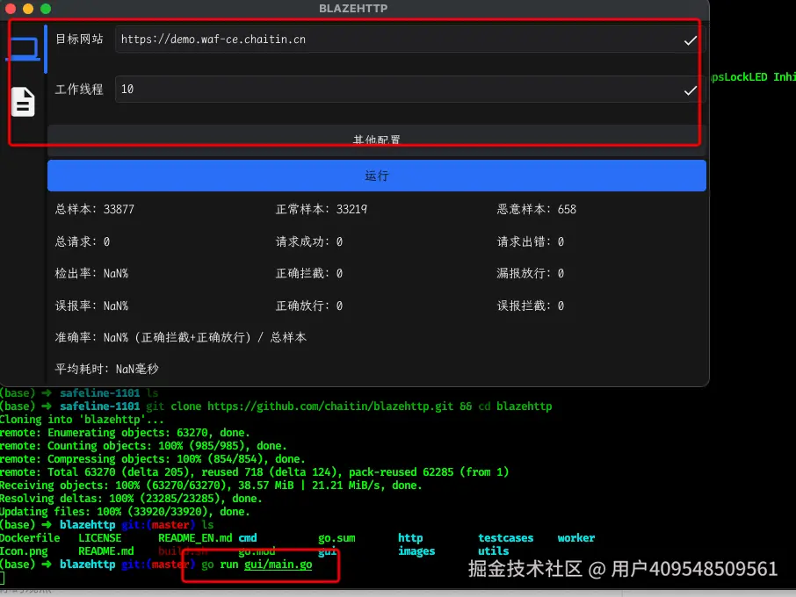The height and width of the screenshot is (597, 796).
Task: Start the test with the 运行 button
Action: pyautogui.click(x=377, y=176)
